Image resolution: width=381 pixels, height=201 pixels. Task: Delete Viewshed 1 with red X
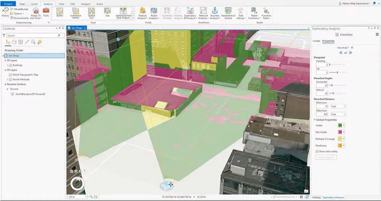coord(352,47)
